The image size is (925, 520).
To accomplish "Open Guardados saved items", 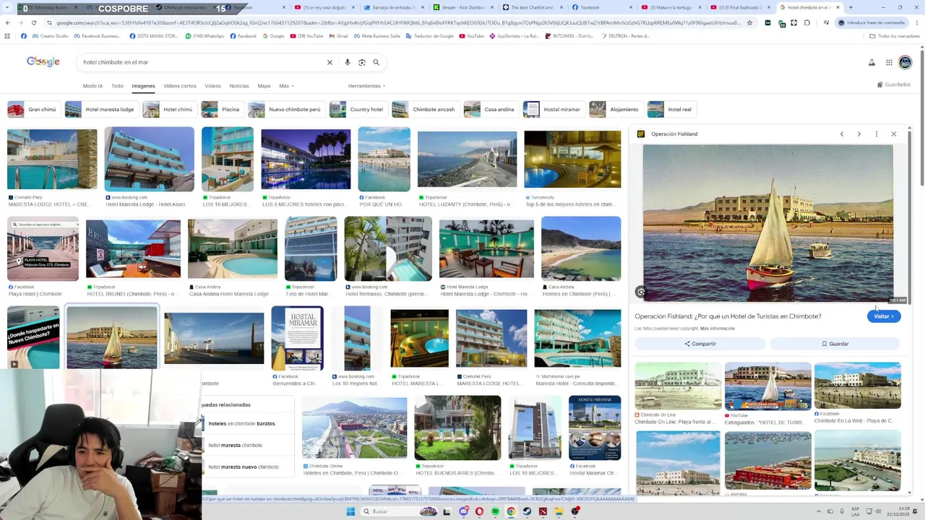I will [x=894, y=84].
